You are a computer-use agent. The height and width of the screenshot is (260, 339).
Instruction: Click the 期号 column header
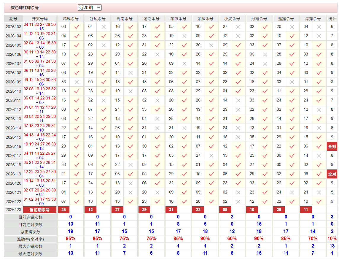13,19
